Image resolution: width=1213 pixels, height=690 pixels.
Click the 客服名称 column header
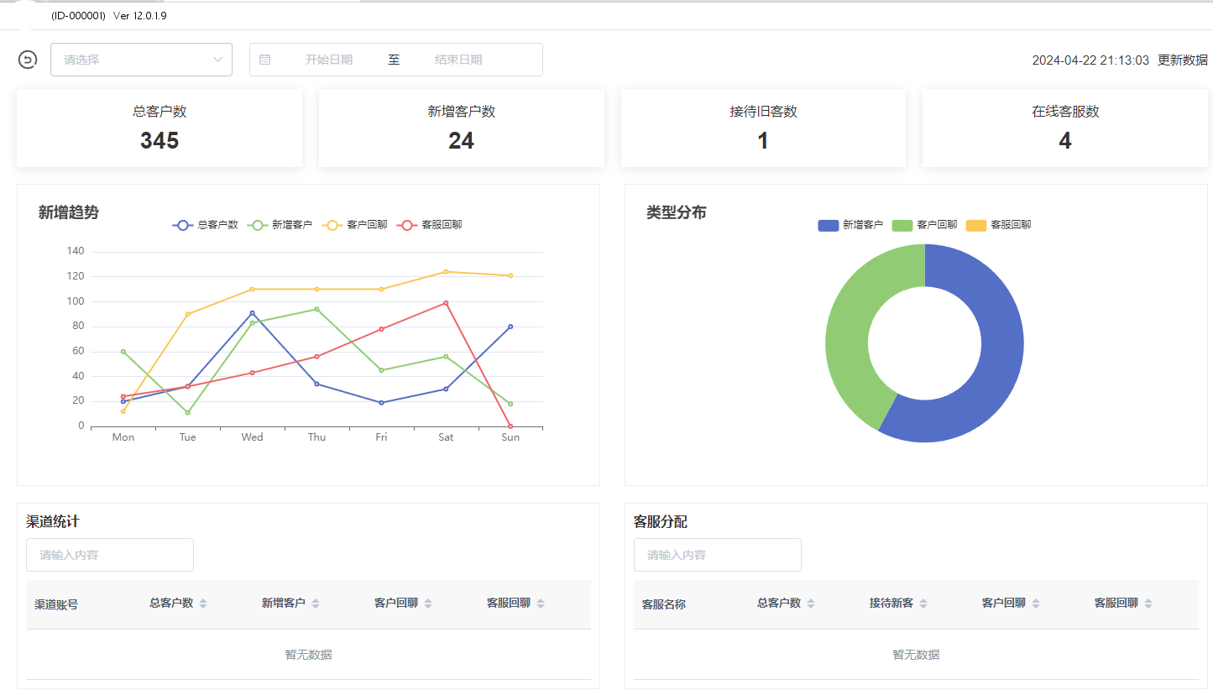[x=664, y=604]
